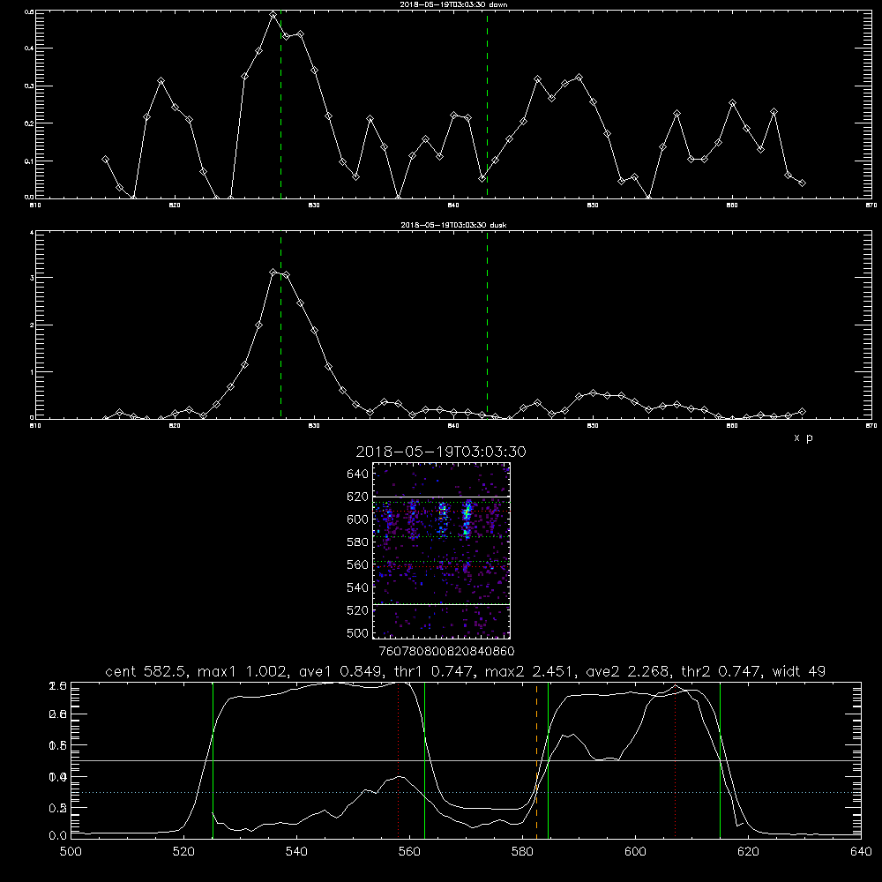The width and height of the screenshot is (882, 882).
Task: Click 'max1 1.002' in the statistics line
Action: (240, 671)
